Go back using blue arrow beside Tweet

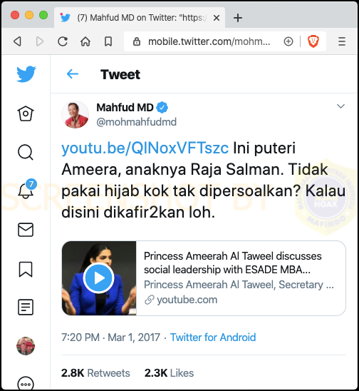tap(73, 74)
